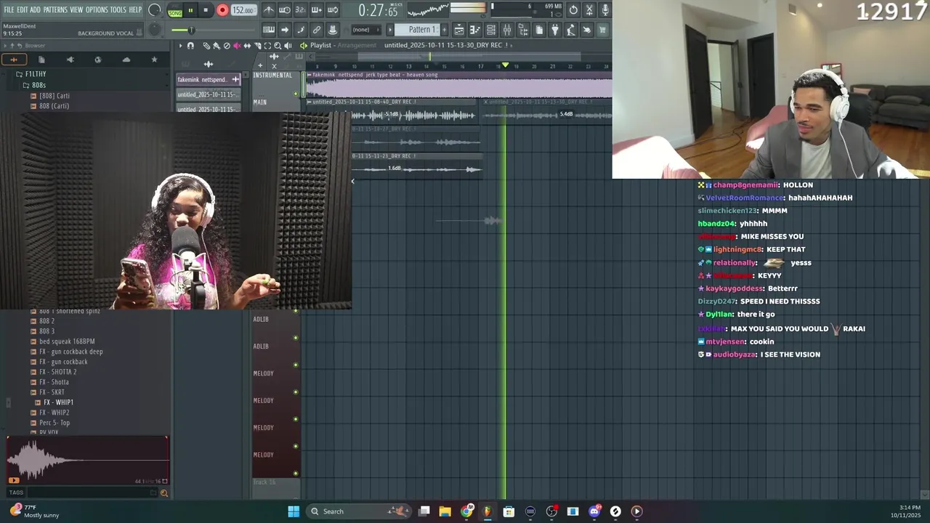Open File Explorer from taskbar
Viewport: 930px width, 523px height.
tap(445, 511)
